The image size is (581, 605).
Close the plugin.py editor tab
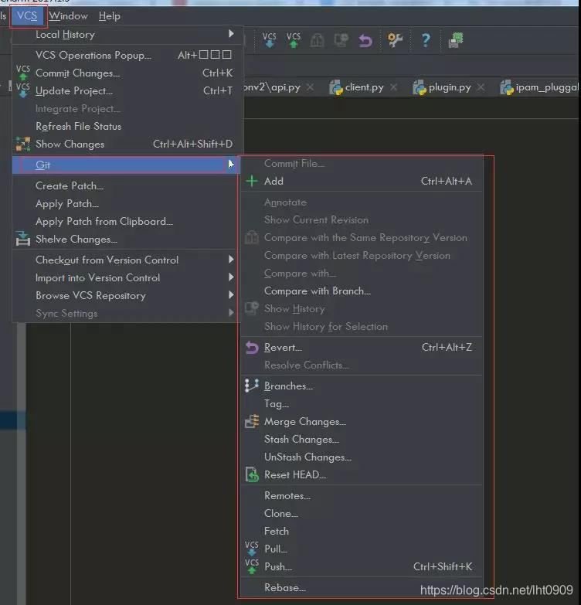481,87
